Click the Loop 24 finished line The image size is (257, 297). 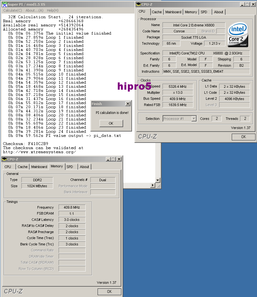[47, 132]
